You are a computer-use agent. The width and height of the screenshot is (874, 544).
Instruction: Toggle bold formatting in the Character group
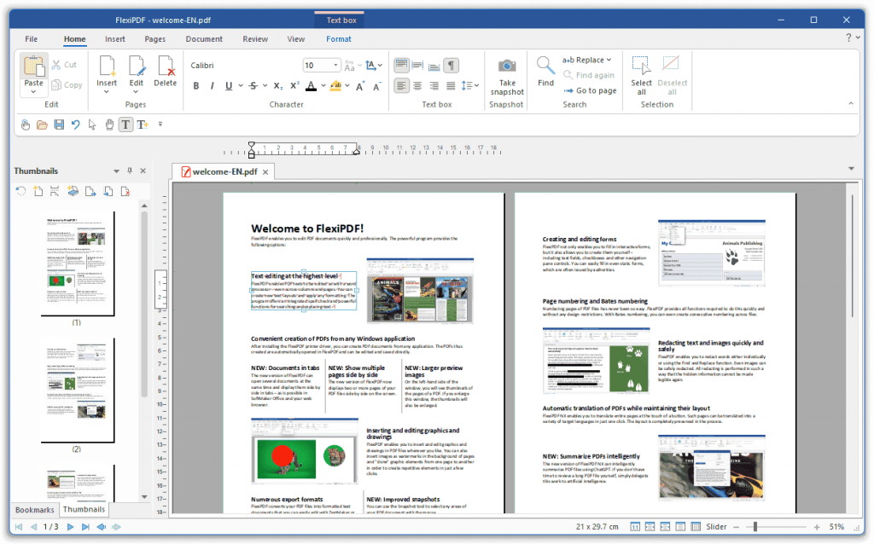click(x=196, y=86)
